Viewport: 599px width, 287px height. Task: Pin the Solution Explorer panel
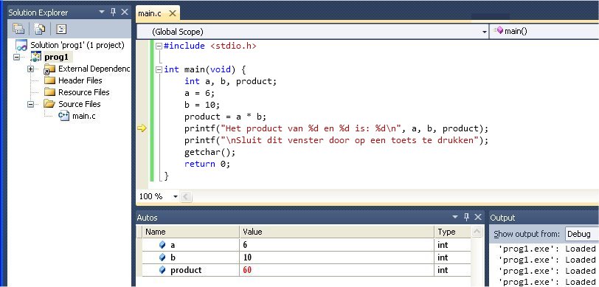pos(113,13)
